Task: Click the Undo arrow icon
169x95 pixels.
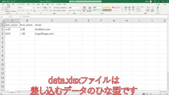Action: tap(15, 1)
